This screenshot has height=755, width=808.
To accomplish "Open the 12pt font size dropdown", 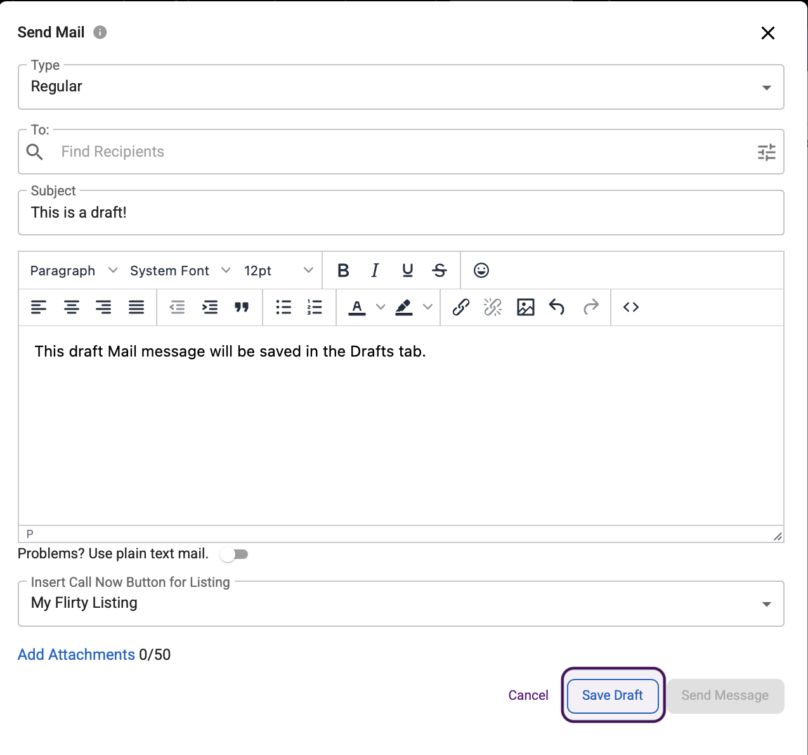I will (278, 271).
